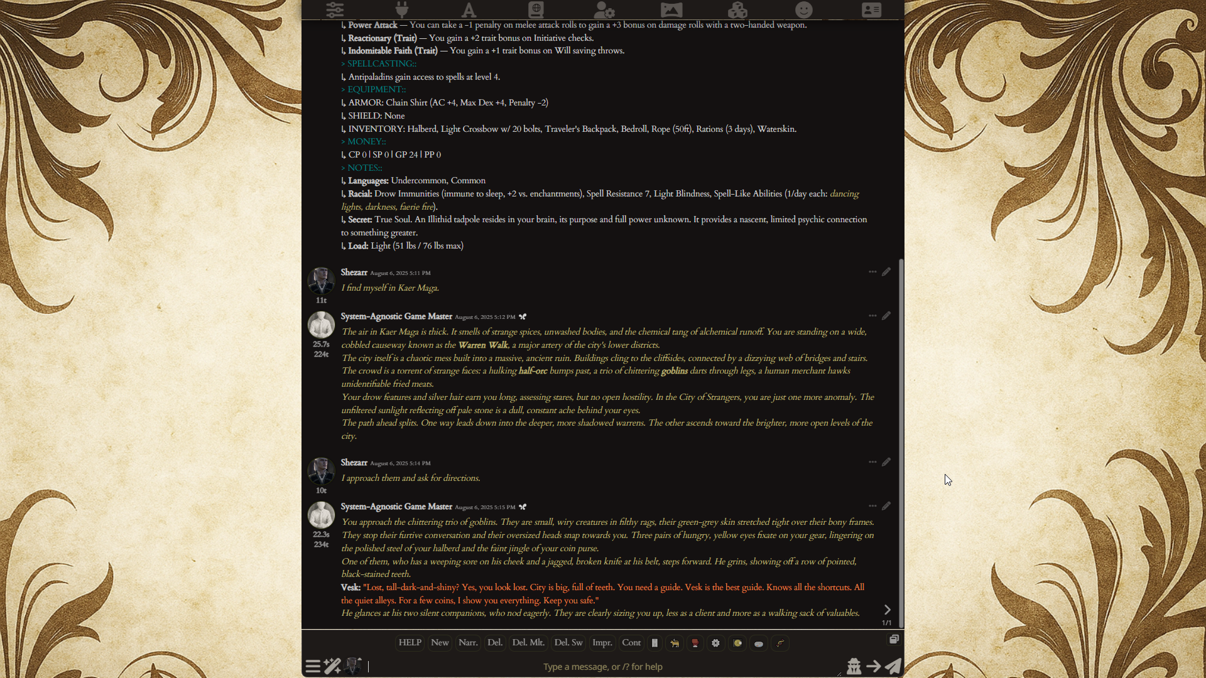
Task: Open the extensions magic wand menu
Action: coord(332,666)
